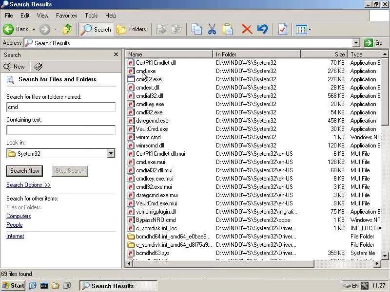Click the Search Now button
The width and height of the screenshot is (390, 292).
coord(25,171)
